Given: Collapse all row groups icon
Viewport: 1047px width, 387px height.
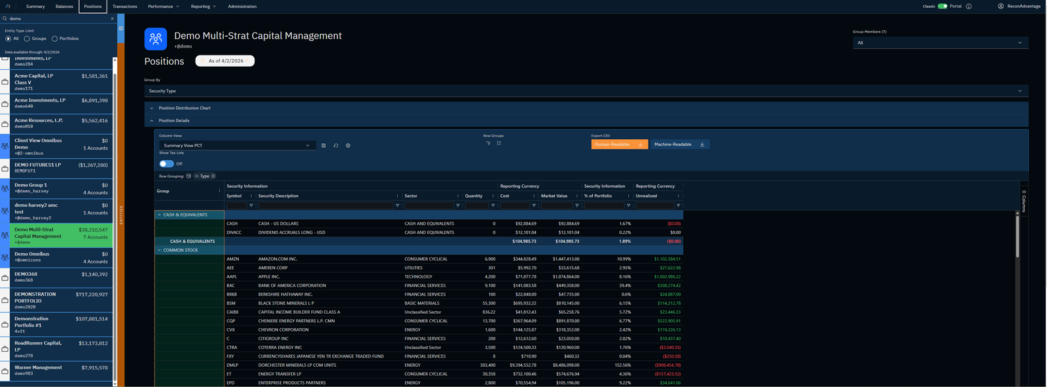Looking at the screenshot, I should click(x=499, y=143).
